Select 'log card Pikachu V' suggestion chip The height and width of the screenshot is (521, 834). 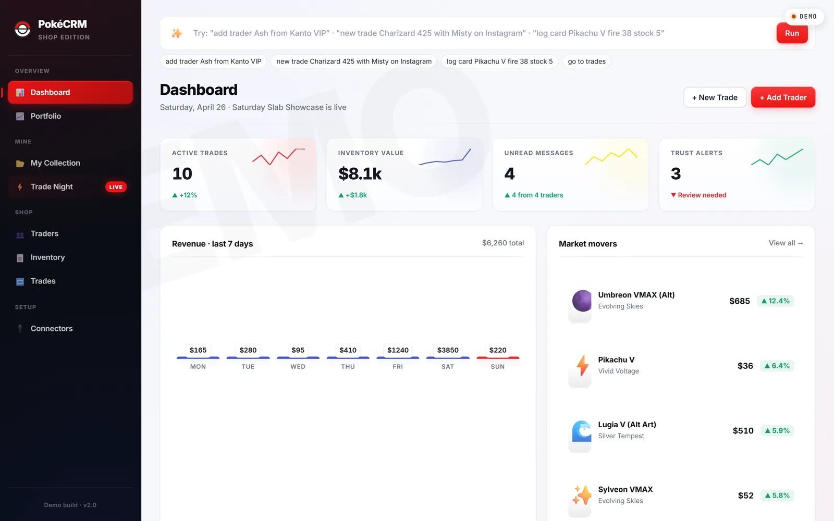pos(499,61)
